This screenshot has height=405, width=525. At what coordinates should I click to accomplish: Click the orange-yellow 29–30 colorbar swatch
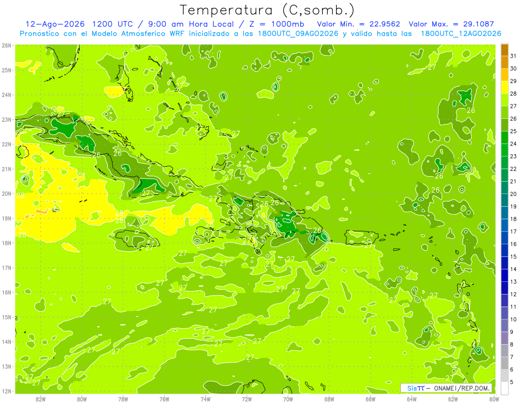504,75
